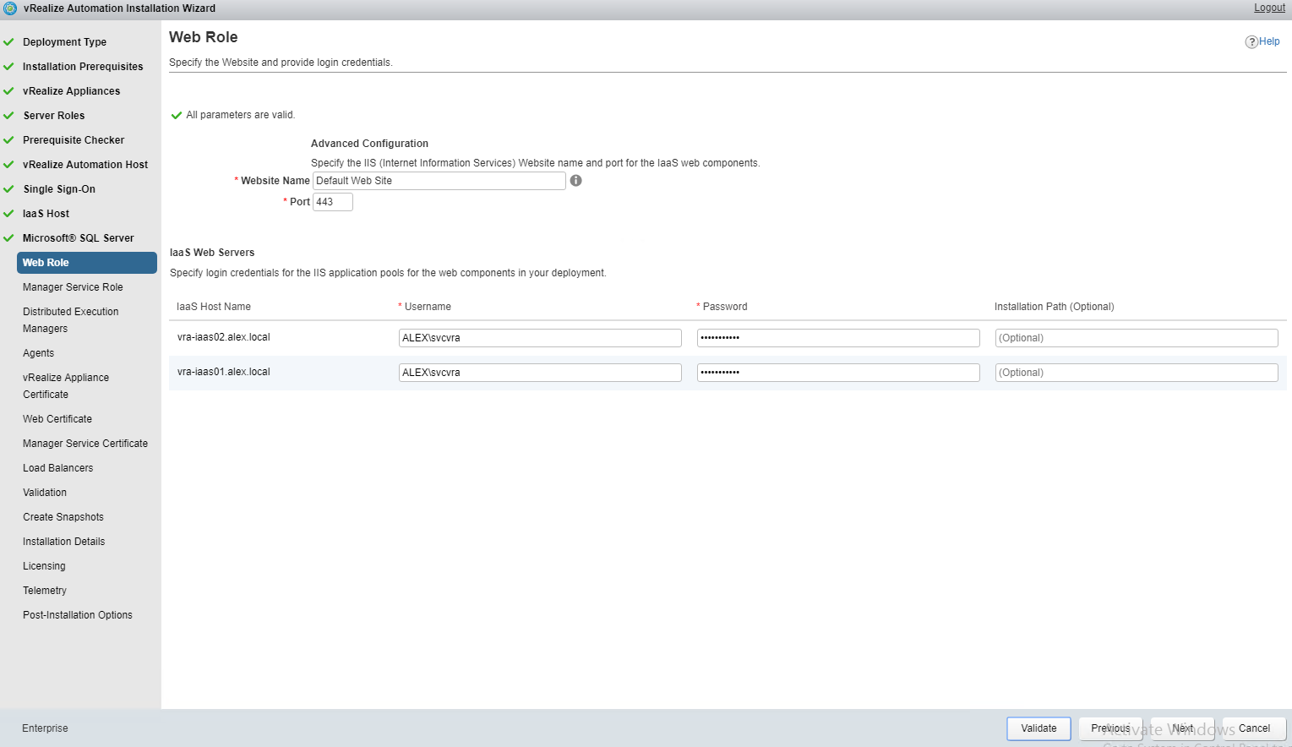Go back with the Previous button
Screen dimensions: 1292x747
tap(1109, 728)
